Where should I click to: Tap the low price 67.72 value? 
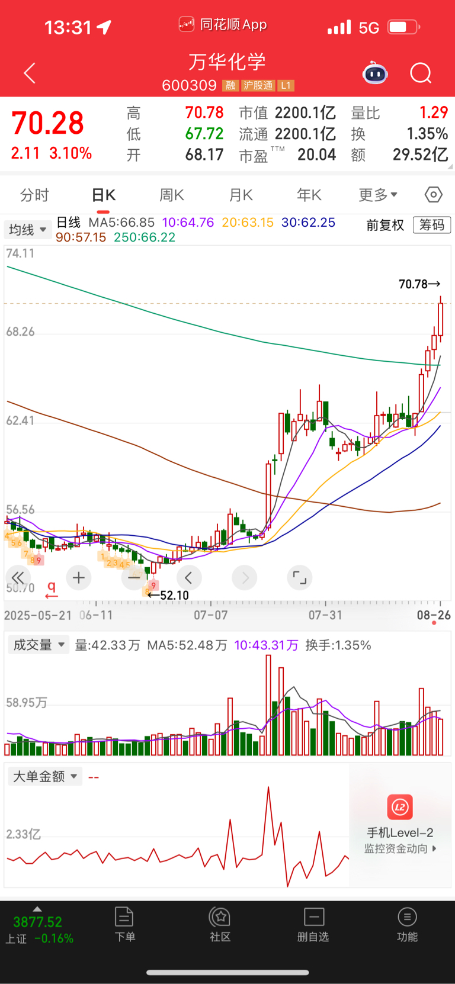click(204, 134)
